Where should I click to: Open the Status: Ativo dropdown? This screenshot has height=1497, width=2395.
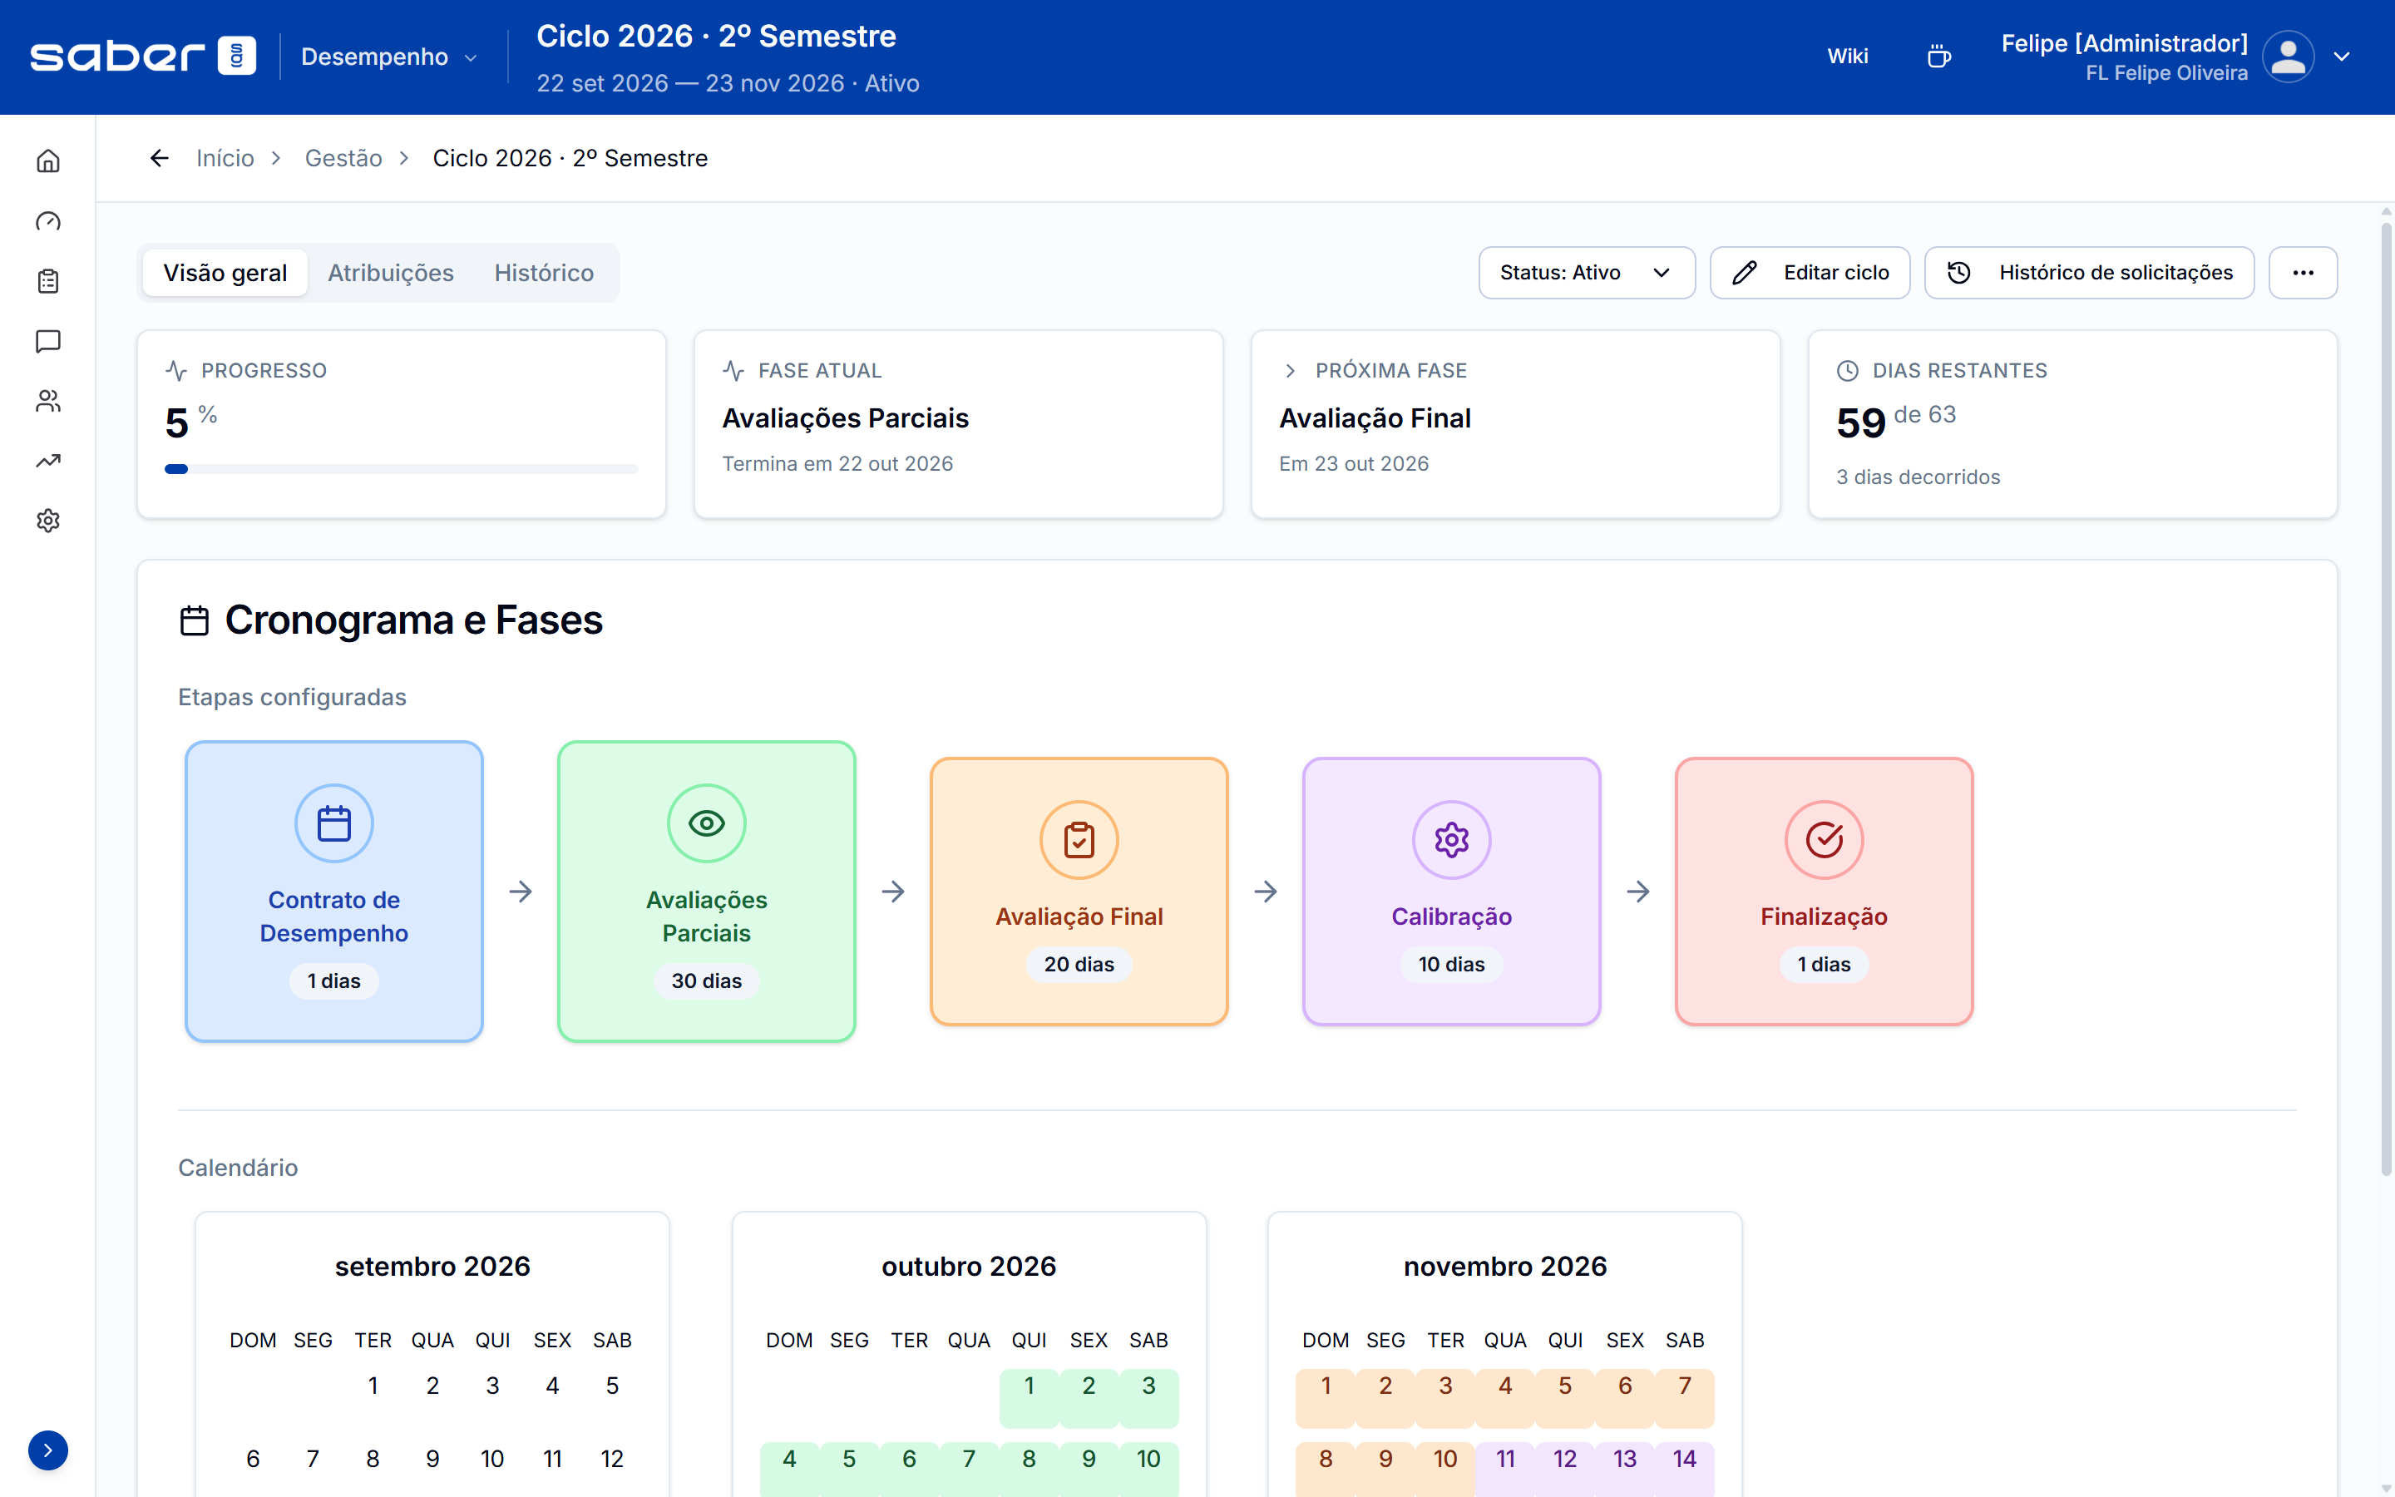(x=1587, y=272)
